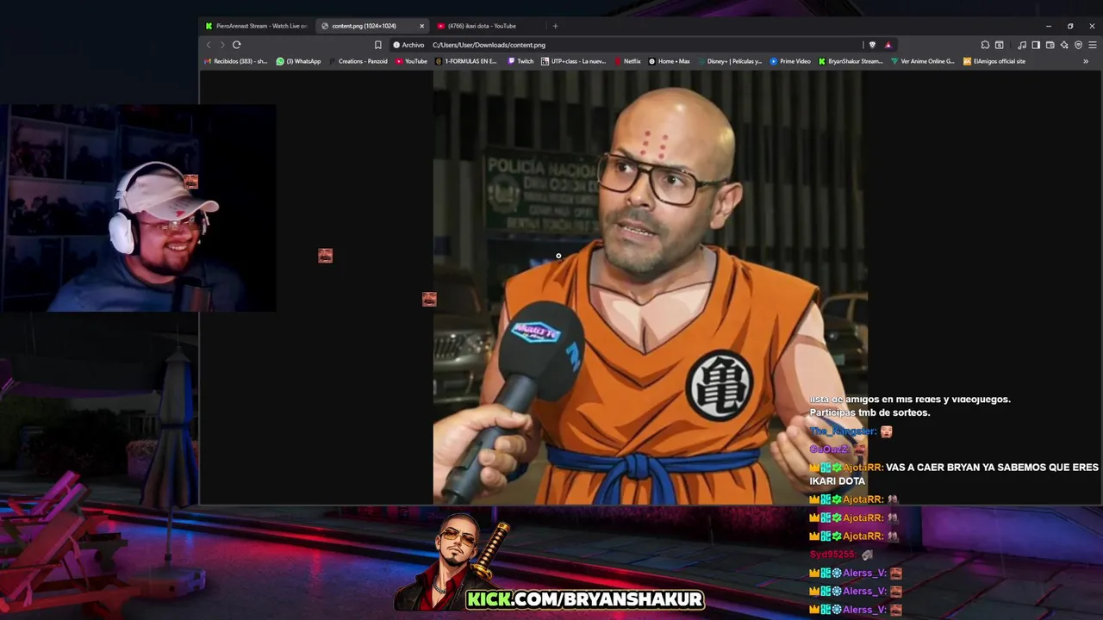The height and width of the screenshot is (620, 1103).
Task: Open the Ver Anime Online bookmark
Action: (x=923, y=61)
